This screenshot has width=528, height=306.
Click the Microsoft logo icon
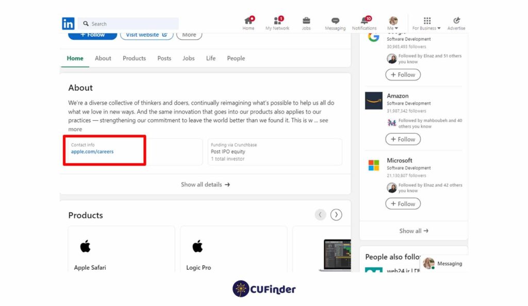[373, 165]
